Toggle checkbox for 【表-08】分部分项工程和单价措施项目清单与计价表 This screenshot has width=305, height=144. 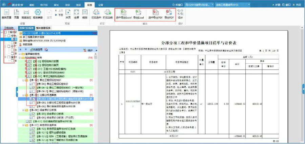34,99
